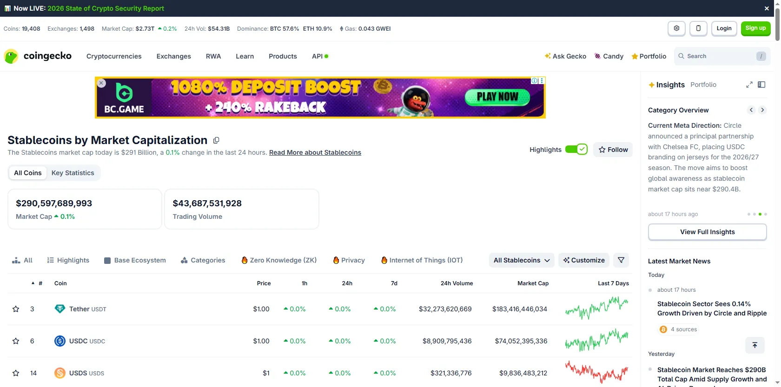Open the settings gear button
The image size is (781, 387).
[x=676, y=28]
